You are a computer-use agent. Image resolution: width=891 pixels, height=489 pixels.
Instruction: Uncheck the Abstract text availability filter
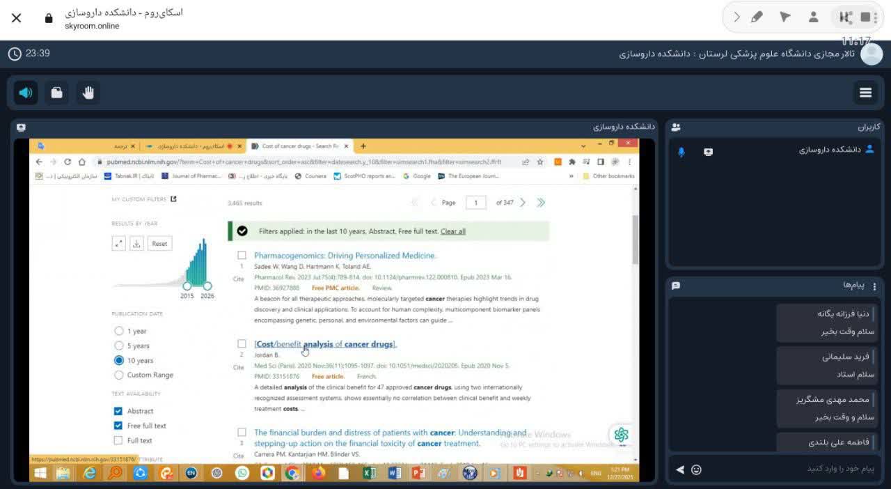[118, 411]
